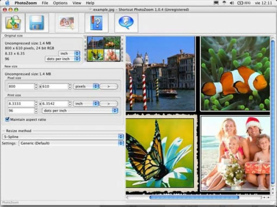Click the volume speaker icon in menu bar
Image resolution: width=277 pixels, height=207 pixels.
pyautogui.click(x=232, y=3)
